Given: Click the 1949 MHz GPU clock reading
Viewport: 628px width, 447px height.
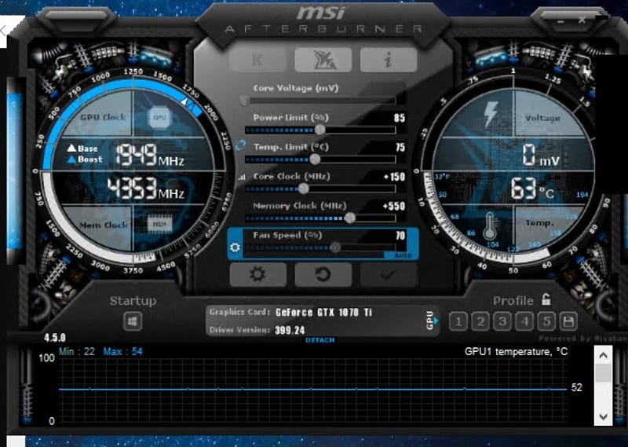Looking at the screenshot, I should pyautogui.click(x=150, y=155).
